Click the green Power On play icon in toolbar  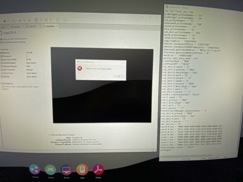[x=5, y=21]
